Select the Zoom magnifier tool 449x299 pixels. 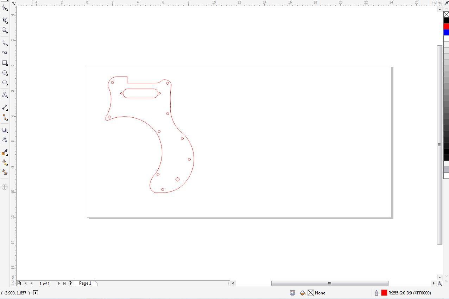click(5, 31)
